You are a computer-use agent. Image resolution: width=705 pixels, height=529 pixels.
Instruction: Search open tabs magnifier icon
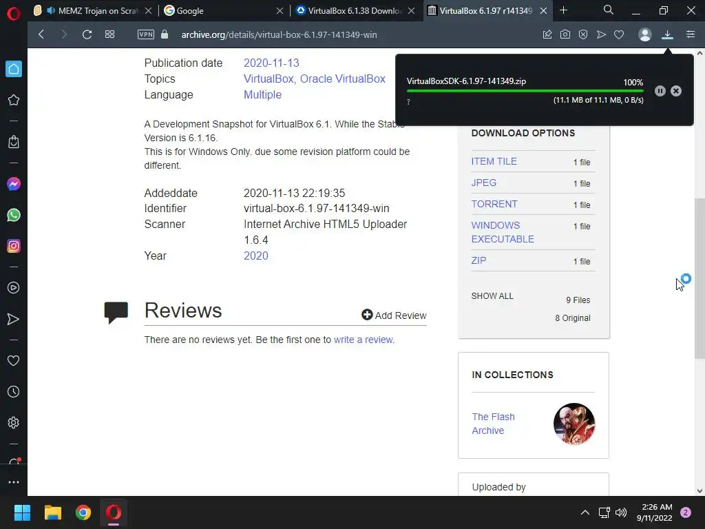[609, 10]
